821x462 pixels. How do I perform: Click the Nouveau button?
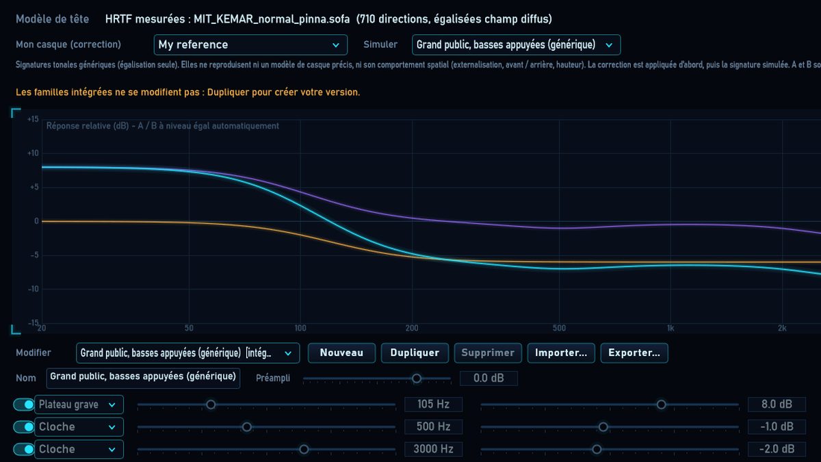341,353
